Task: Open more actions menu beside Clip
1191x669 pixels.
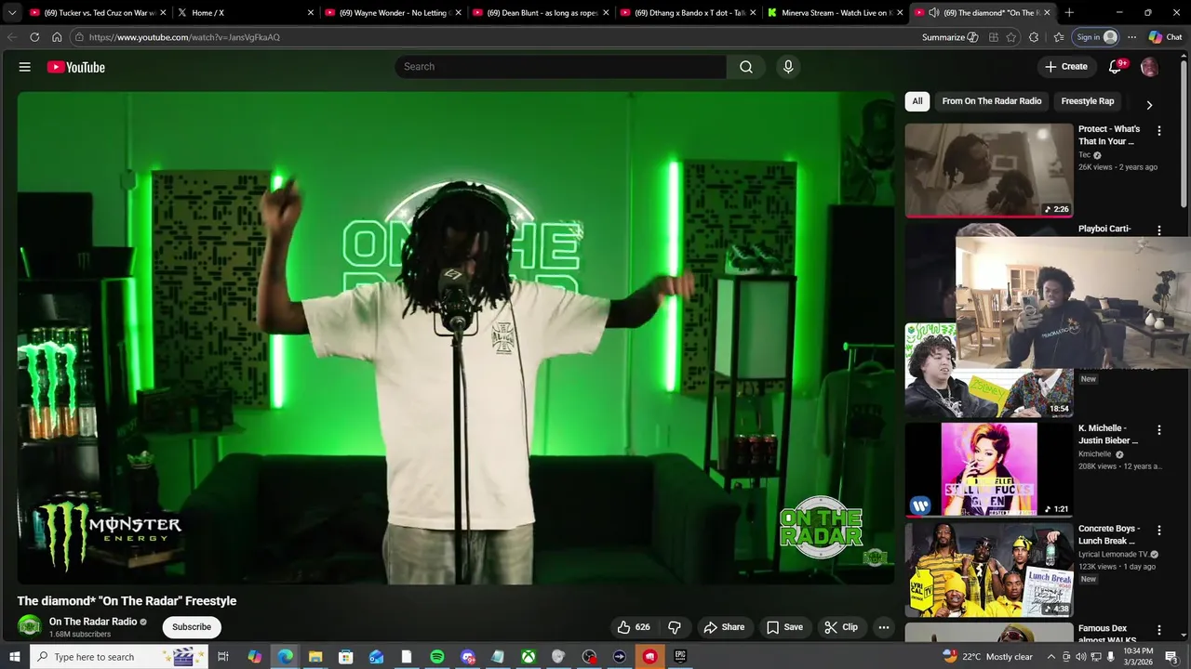Action: (x=884, y=627)
